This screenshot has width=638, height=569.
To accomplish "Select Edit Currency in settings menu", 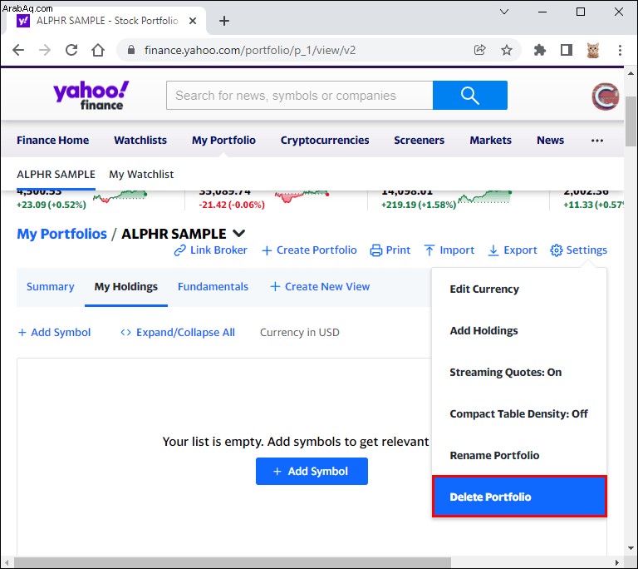I will (x=519, y=289).
